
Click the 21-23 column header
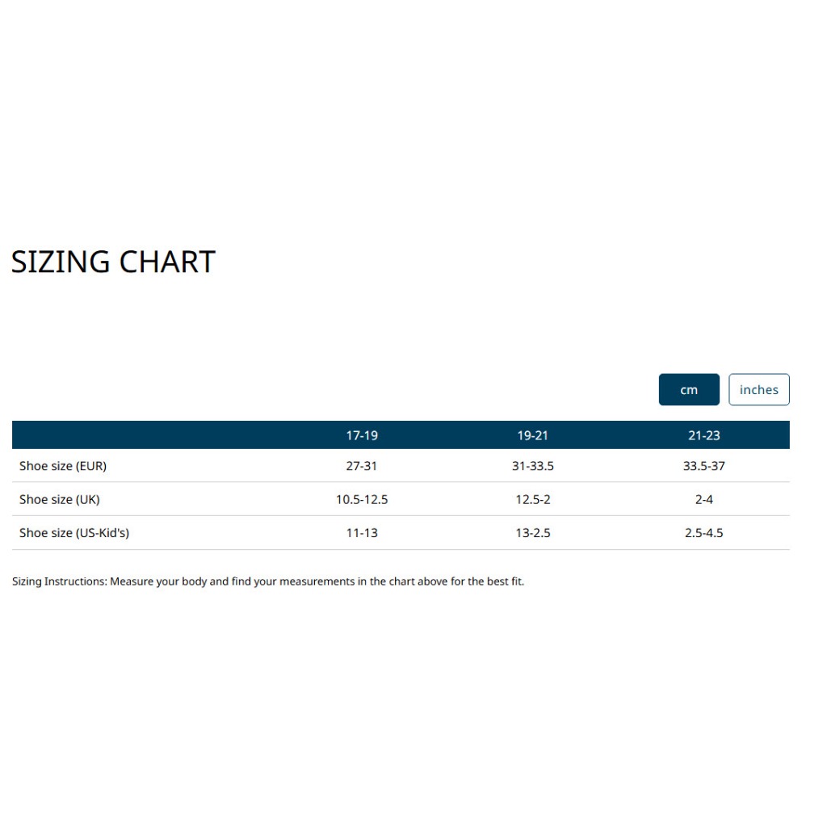703,435
